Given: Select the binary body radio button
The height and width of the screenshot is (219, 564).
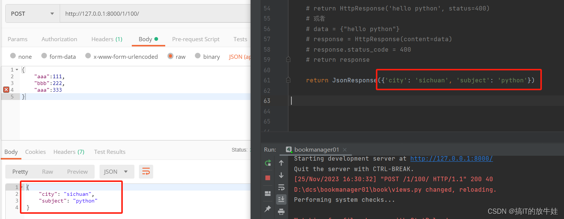Looking at the screenshot, I should coord(198,56).
